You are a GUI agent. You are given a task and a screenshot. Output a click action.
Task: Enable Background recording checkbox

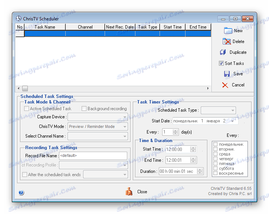(x=84, y=109)
